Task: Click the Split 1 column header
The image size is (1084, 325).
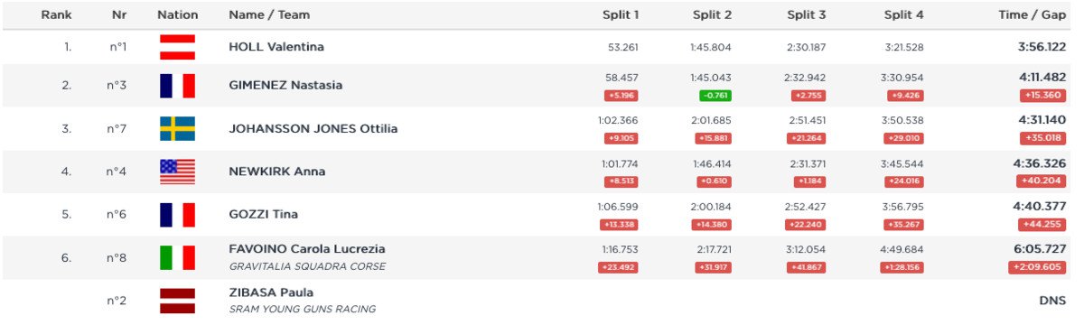Action: click(621, 15)
